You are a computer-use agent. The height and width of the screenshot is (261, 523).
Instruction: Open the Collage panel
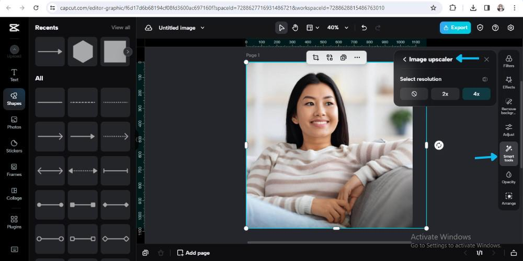14,194
